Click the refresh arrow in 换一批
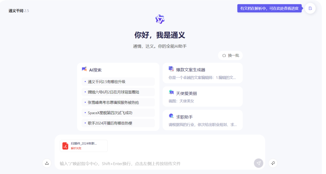Image resolution: width=326 pixels, height=174 pixels. [x=224, y=56]
